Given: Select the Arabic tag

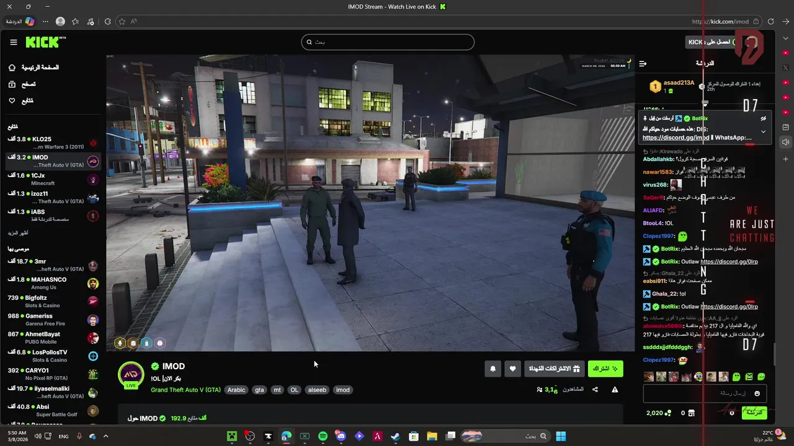Looking at the screenshot, I should (x=236, y=390).
